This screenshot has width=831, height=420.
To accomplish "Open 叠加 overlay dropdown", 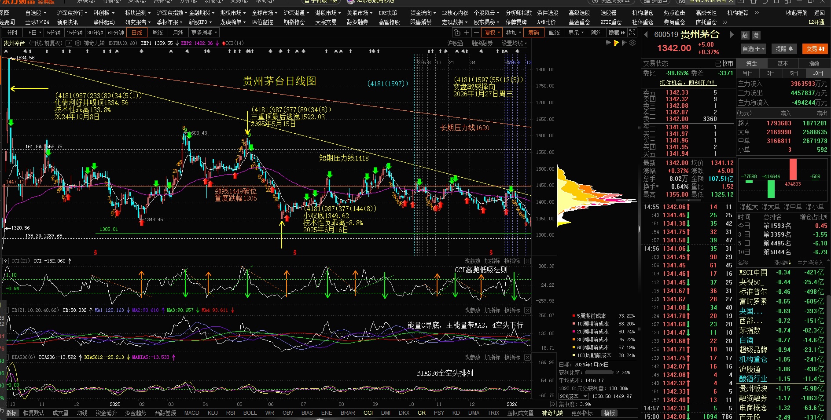I will pyautogui.click(x=513, y=33).
